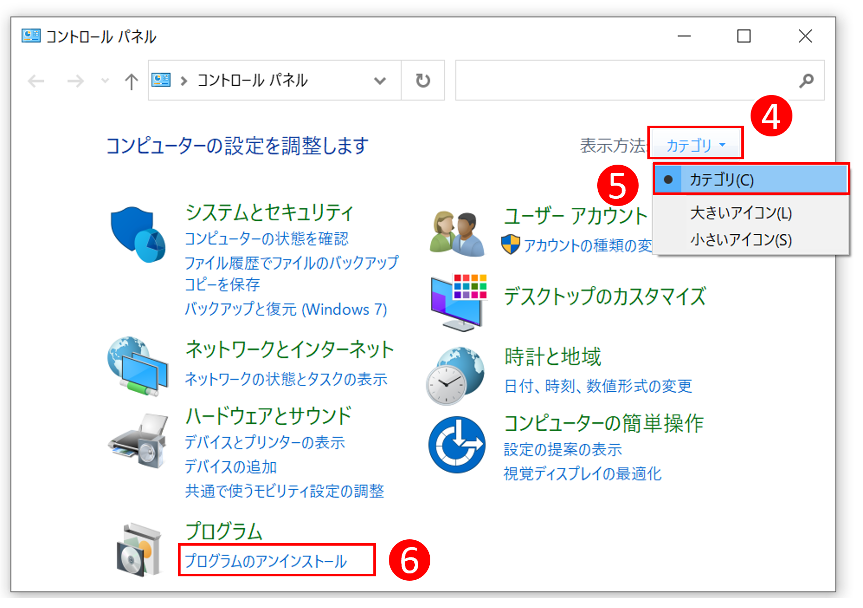
Task: Click the Programs disc box icon
Action: click(x=139, y=550)
